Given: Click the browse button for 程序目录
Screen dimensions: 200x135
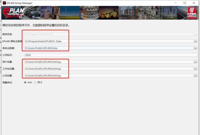Looking at the screenshot, I should (x=196, y=34).
